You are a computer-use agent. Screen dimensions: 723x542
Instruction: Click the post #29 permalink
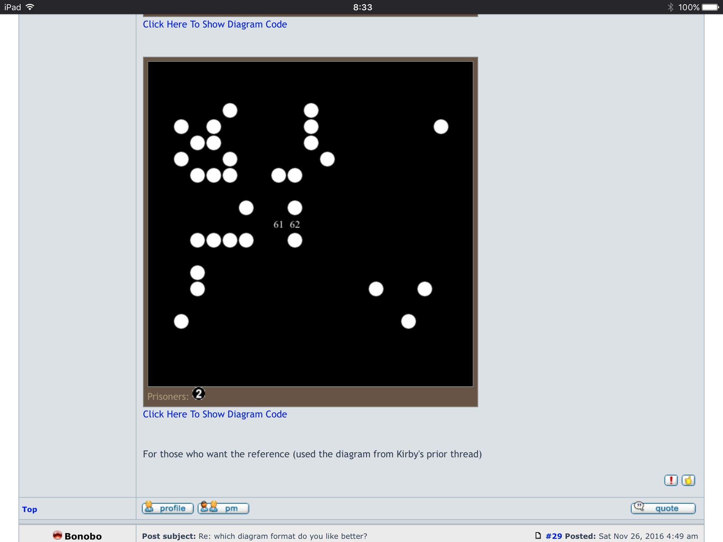pyautogui.click(x=554, y=536)
